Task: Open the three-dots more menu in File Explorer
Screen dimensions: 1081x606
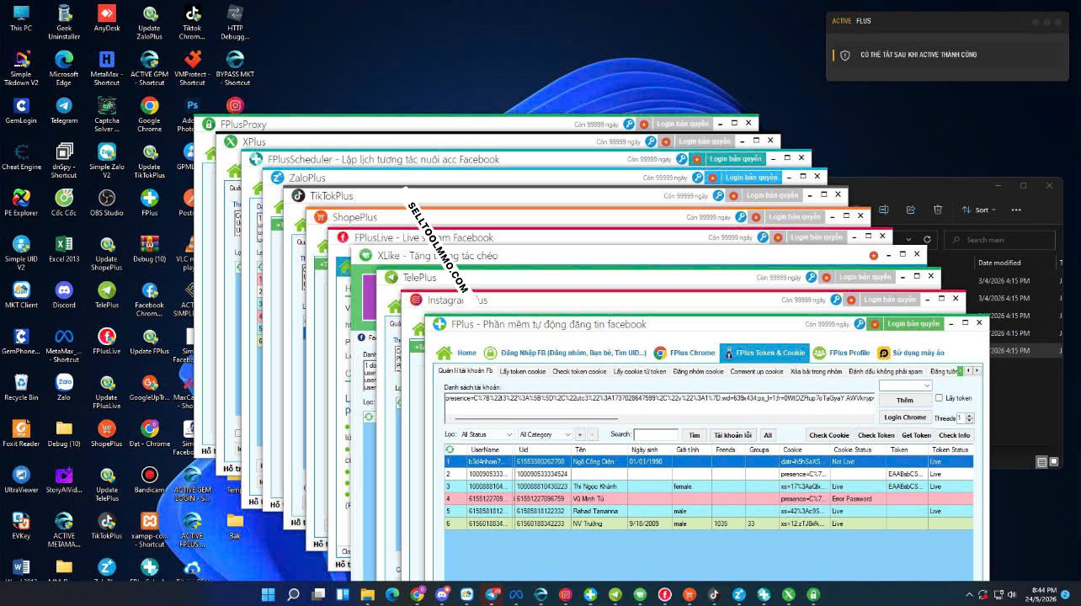Action: (1016, 210)
